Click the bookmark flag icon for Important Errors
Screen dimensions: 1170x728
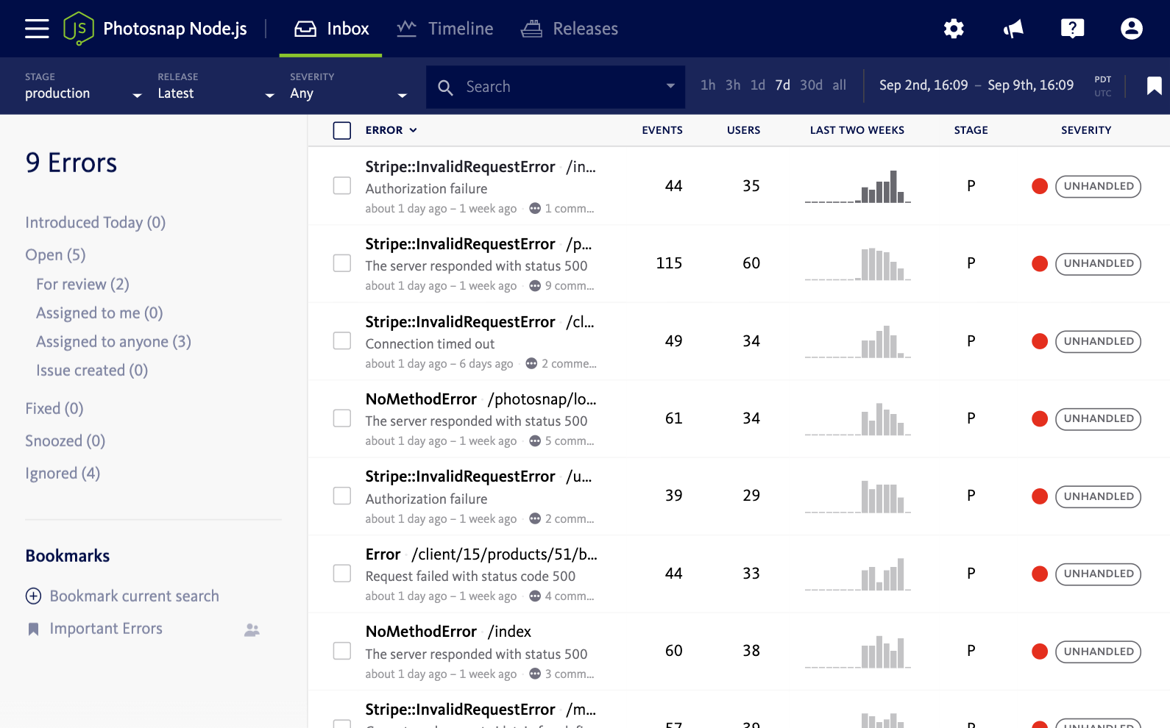(33, 629)
